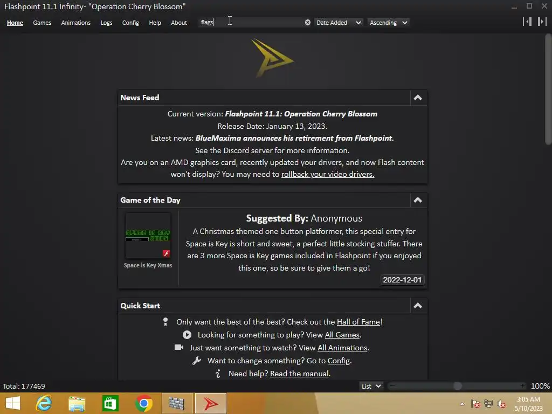The width and height of the screenshot is (552, 414).
Task: Open the Windows Store taskbar icon
Action: click(x=110, y=403)
